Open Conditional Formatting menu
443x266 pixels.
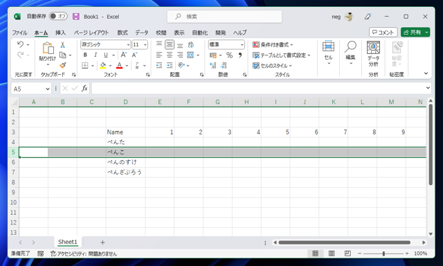pyautogui.click(x=273, y=44)
